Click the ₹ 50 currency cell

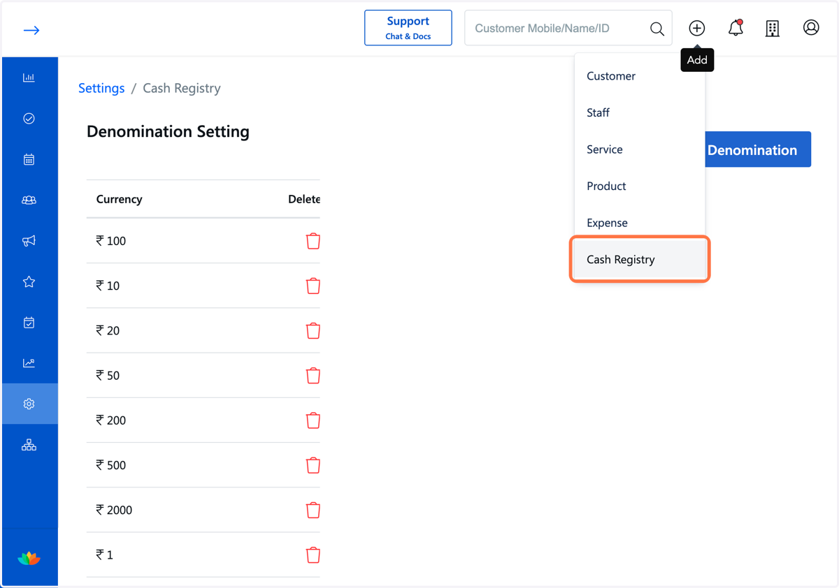(108, 375)
